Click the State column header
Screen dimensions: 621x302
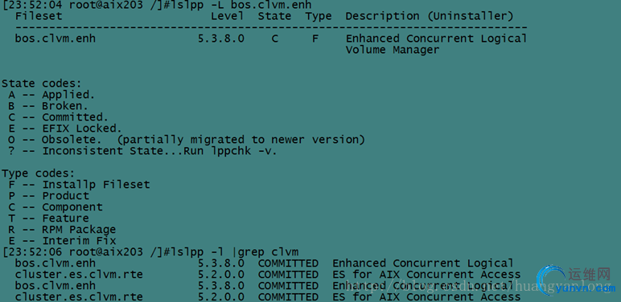274,16
